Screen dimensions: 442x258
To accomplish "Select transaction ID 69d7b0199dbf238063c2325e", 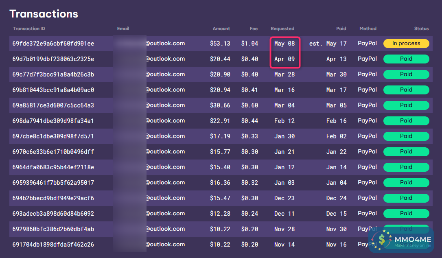I will (x=53, y=59).
